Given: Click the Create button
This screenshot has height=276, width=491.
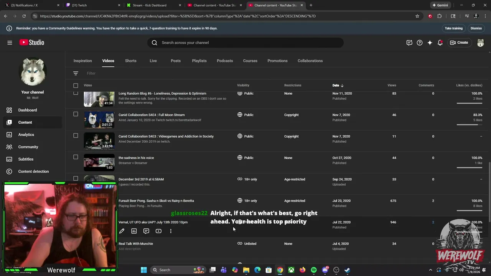Looking at the screenshot, I should click(x=459, y=43).
